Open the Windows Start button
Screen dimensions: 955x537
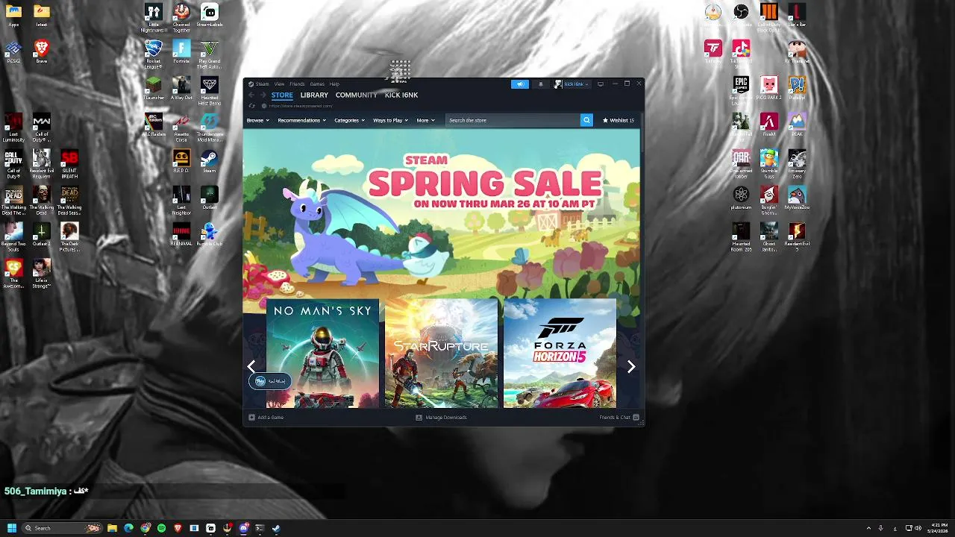click(x=11, y=528)
